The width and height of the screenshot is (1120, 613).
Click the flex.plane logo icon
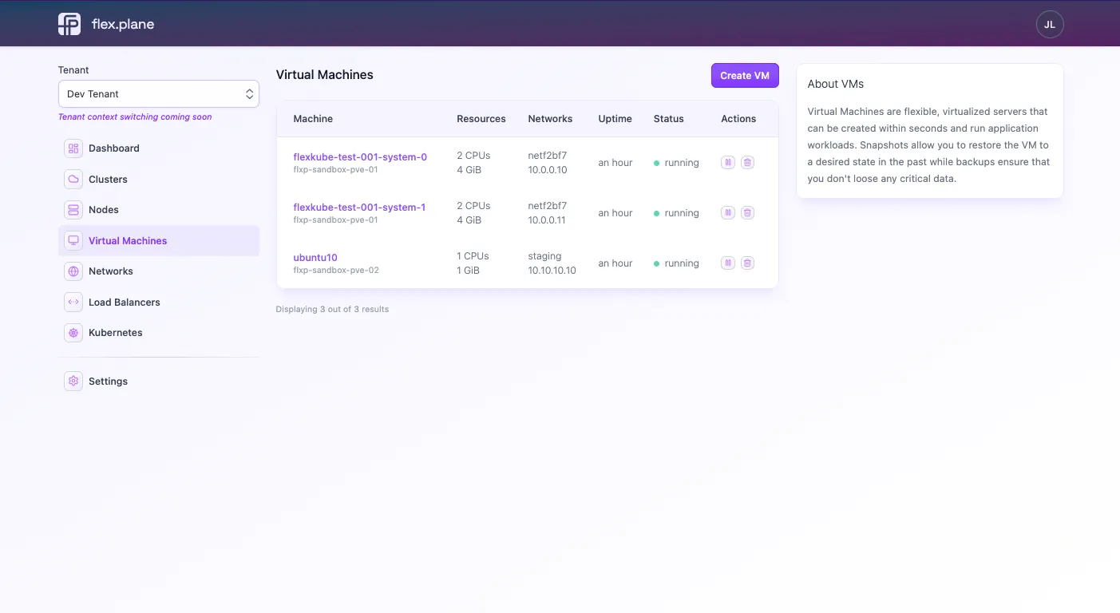click(69, 24)
